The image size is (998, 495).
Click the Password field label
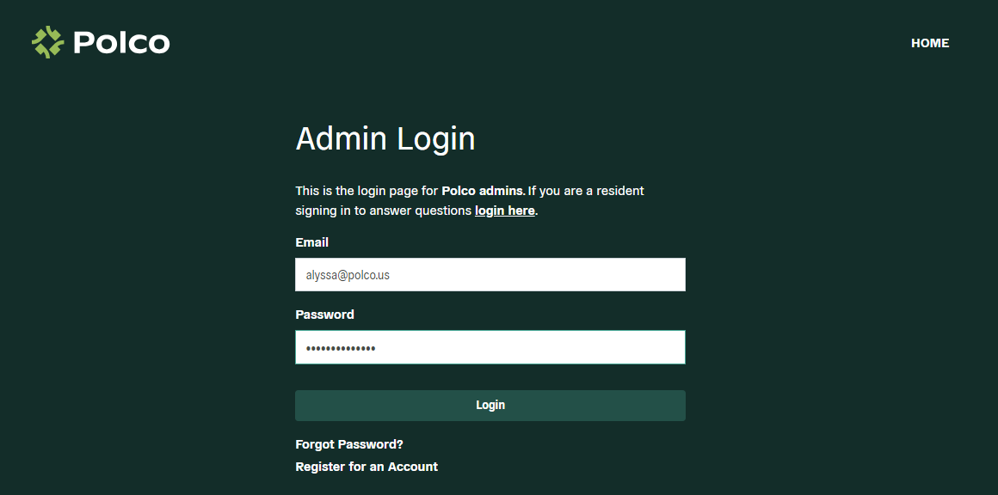click(324, 315)
